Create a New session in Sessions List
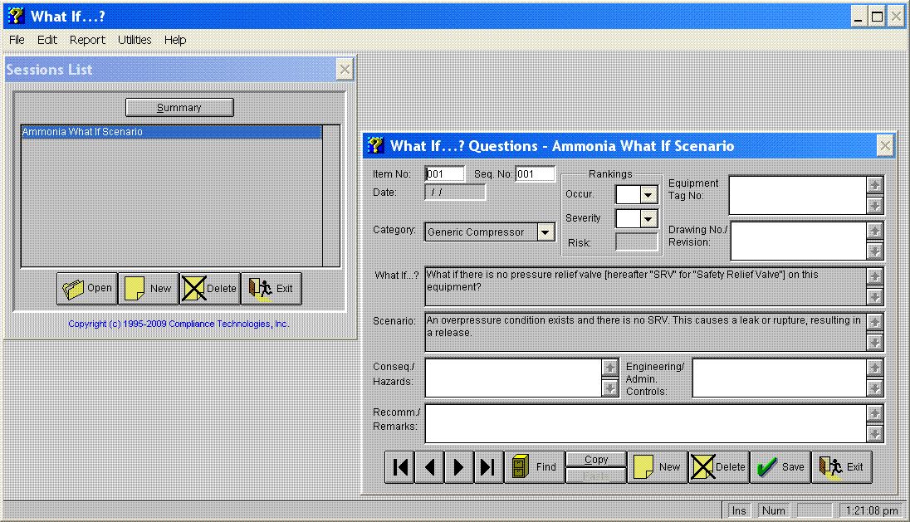Screen dimensions: 910x522 (x=149, y=288)
